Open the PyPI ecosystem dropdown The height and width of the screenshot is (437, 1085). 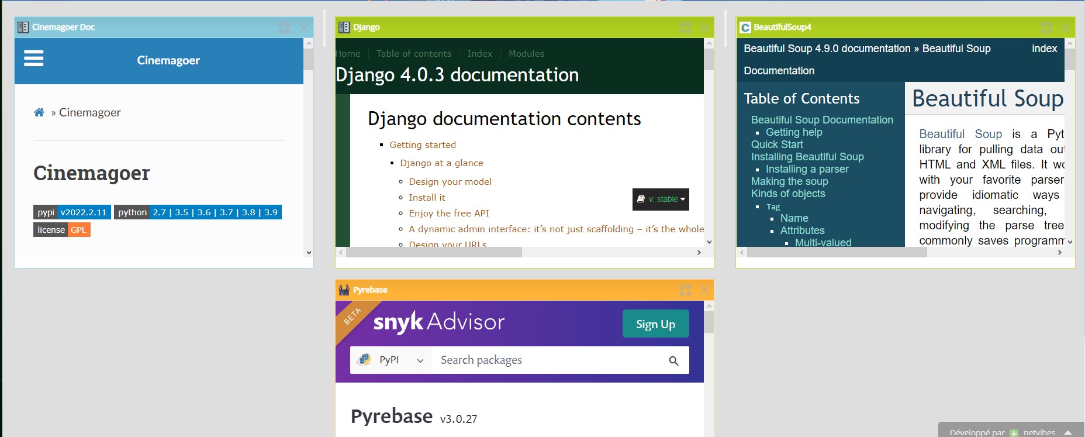[391, 360]
